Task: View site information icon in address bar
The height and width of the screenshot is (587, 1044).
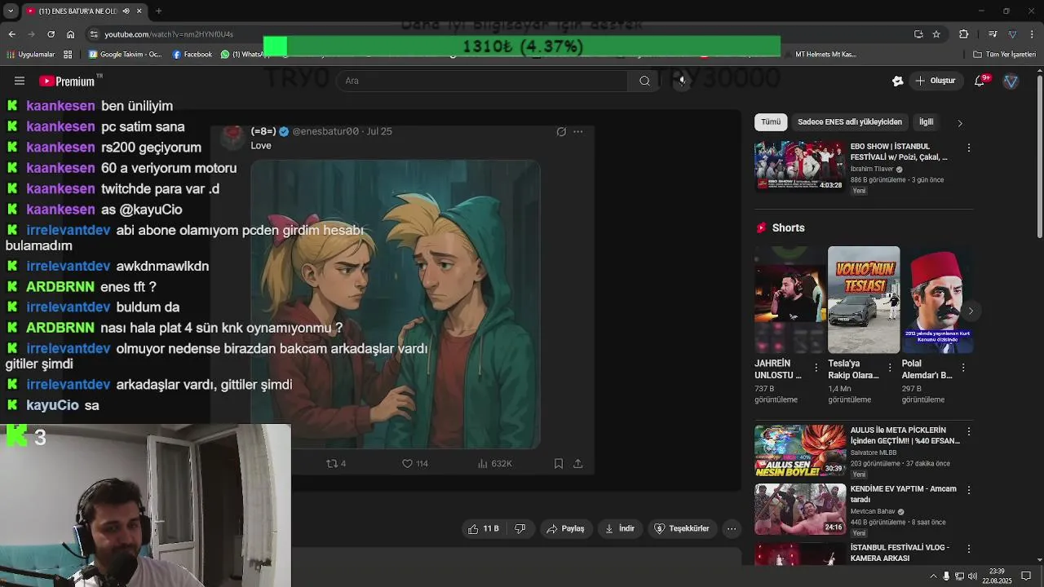Action: [95, 34]
